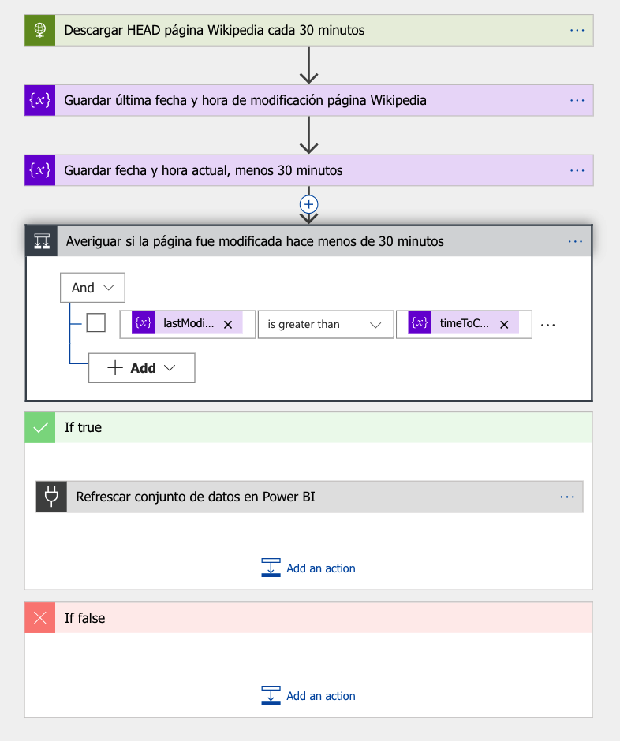This screenshot has width=620, height=741.
Task: Select the timeToC variable token icon
Action: (x=419, y=323)
